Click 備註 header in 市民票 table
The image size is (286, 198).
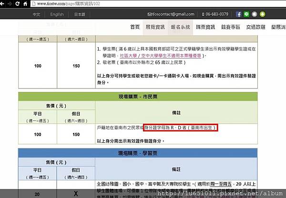coord(176,113)
